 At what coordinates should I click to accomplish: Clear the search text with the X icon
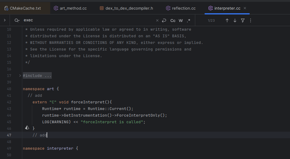click(157, 20)
